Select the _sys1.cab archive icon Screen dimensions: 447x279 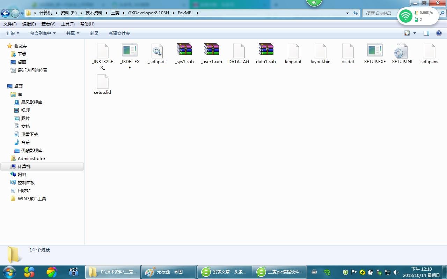click(184, 50)
